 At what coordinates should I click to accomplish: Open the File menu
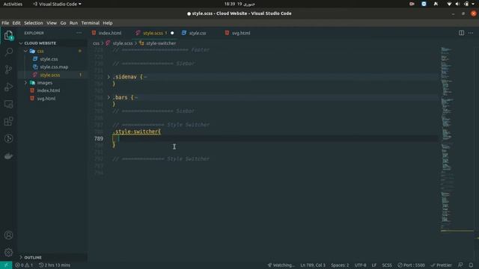point(5,23)
